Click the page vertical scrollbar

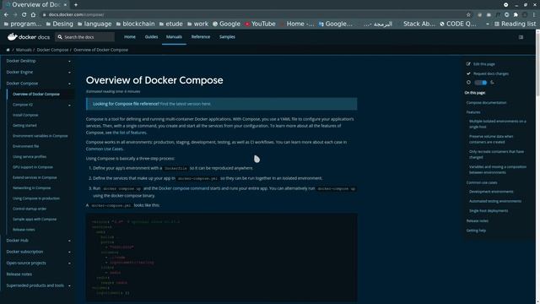tap(537, 64)
